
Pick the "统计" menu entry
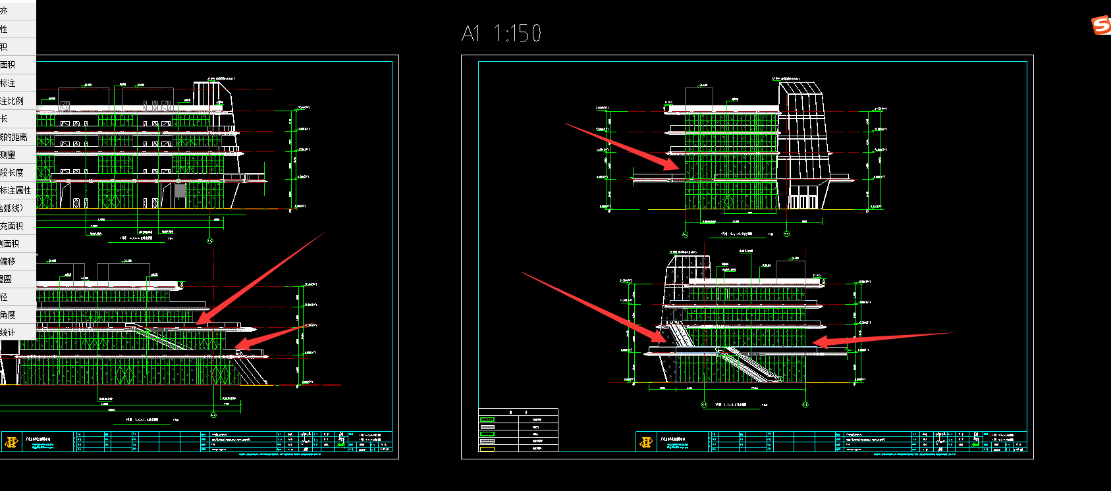coord(18,332)
